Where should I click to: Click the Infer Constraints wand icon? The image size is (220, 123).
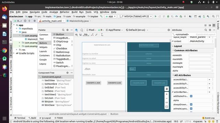click(x=96, y=35)
